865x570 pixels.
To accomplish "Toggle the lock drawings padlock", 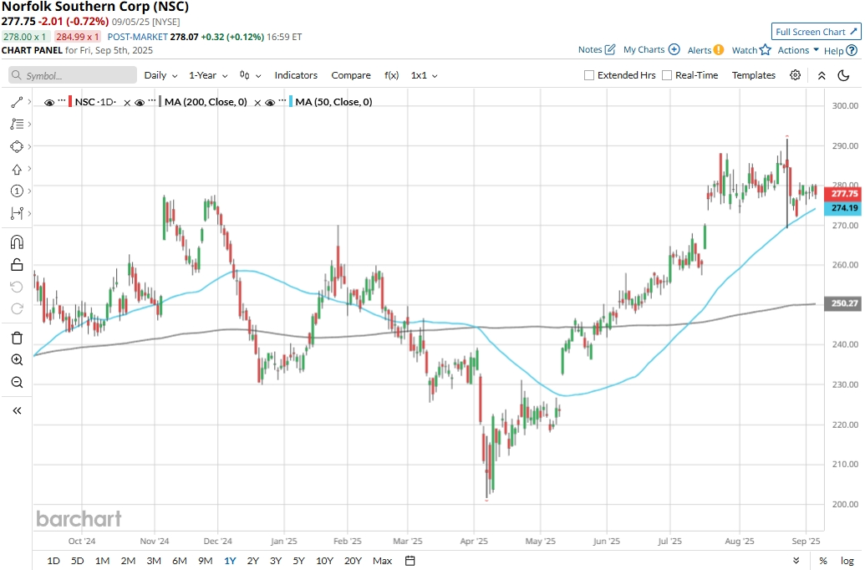I will 17,265.
